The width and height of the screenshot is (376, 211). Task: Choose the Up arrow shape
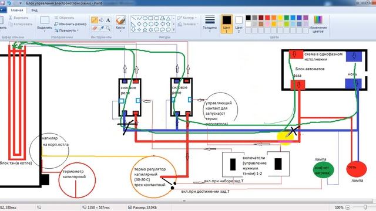169,24
